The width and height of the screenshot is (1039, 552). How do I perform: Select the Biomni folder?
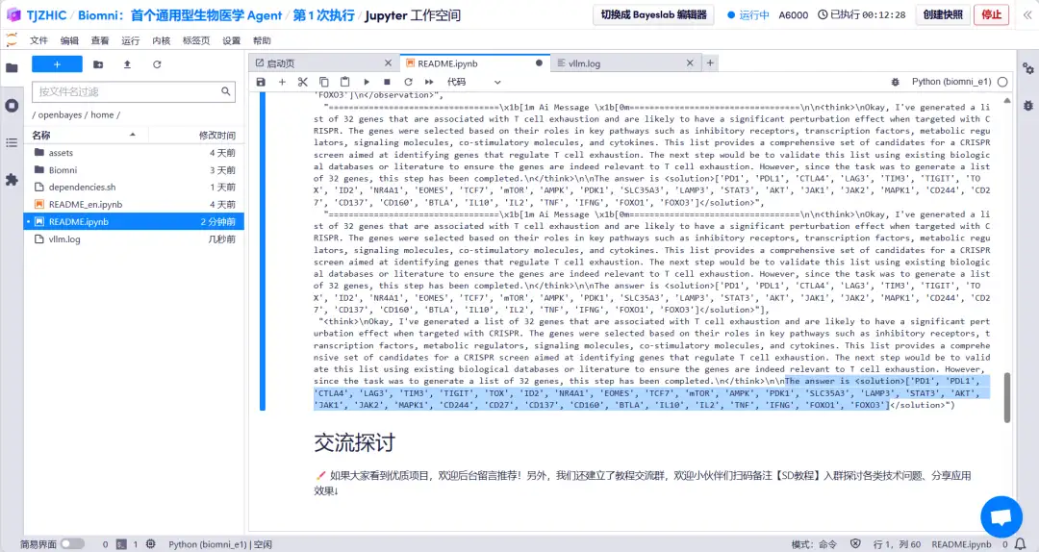tap(134, 169)
